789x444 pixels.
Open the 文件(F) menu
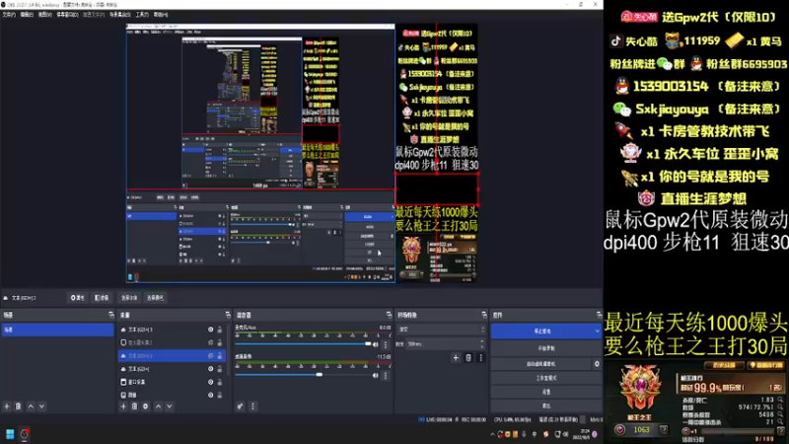[x=9, y=15]
